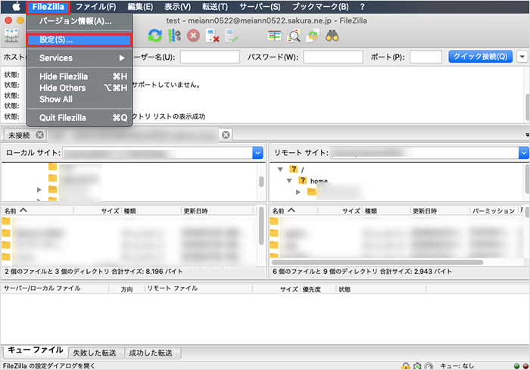Open the quick connect history dropdown arrow
The width and height of the screenshot is (530, 370).
(x=523, y=57)
